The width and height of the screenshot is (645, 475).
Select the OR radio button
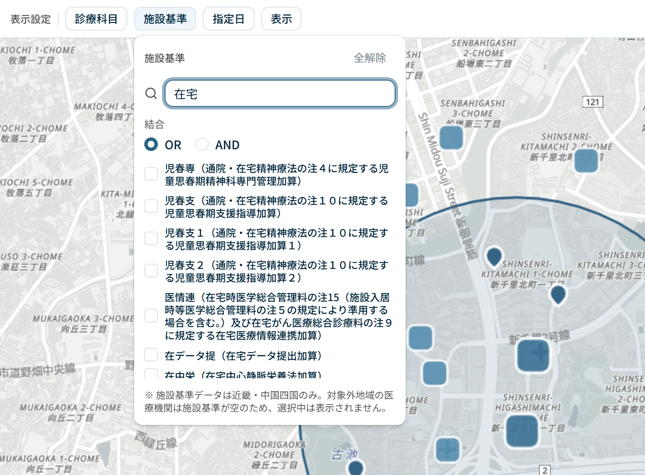coord(151,145)
